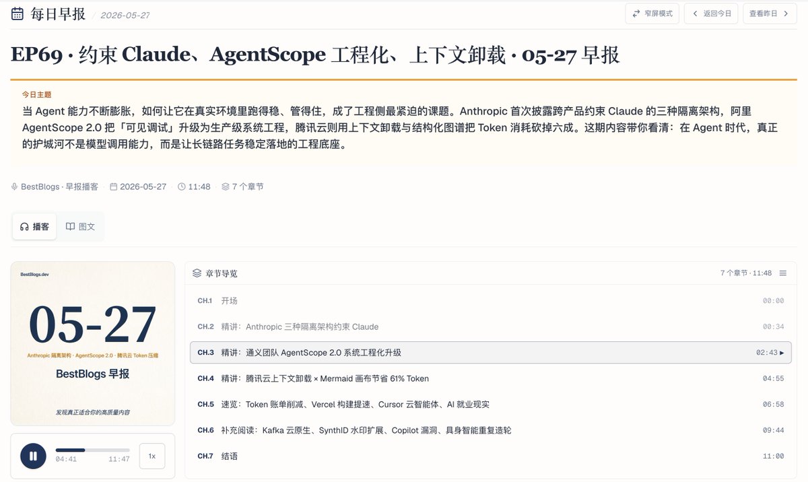Click elapsed time 04:41 in player
The width and height of the screenshot is (808, 482).
tap(66, 459)
